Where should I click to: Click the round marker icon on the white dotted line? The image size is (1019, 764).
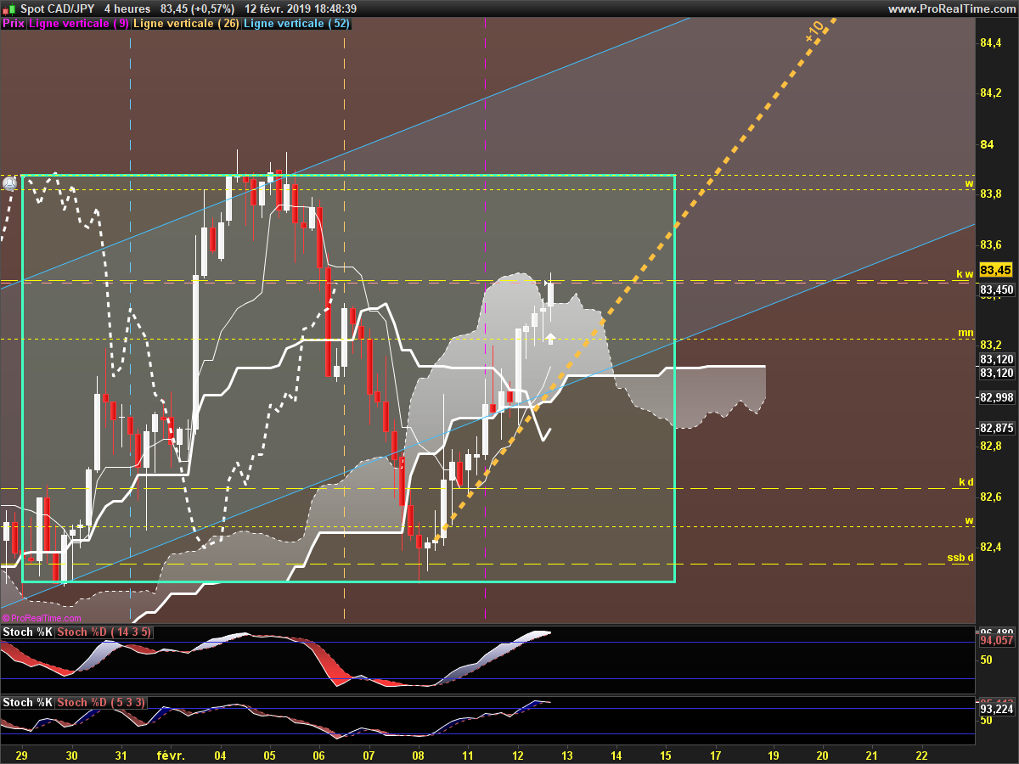tap(9, 183)
